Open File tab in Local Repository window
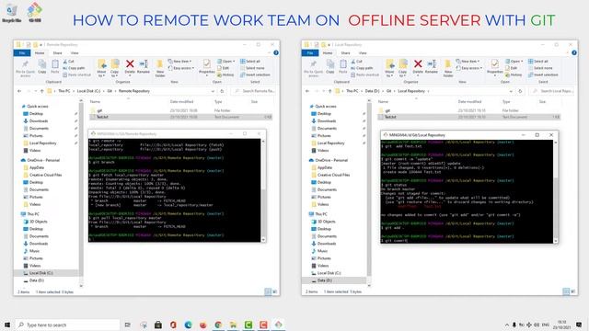This screenshot has height=331, width=589. click(310, 53)
